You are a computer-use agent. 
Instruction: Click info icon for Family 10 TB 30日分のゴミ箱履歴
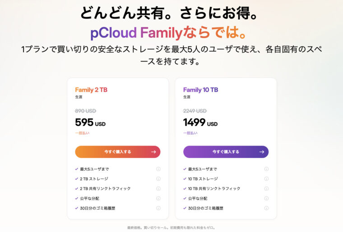[x=266, y=208]
